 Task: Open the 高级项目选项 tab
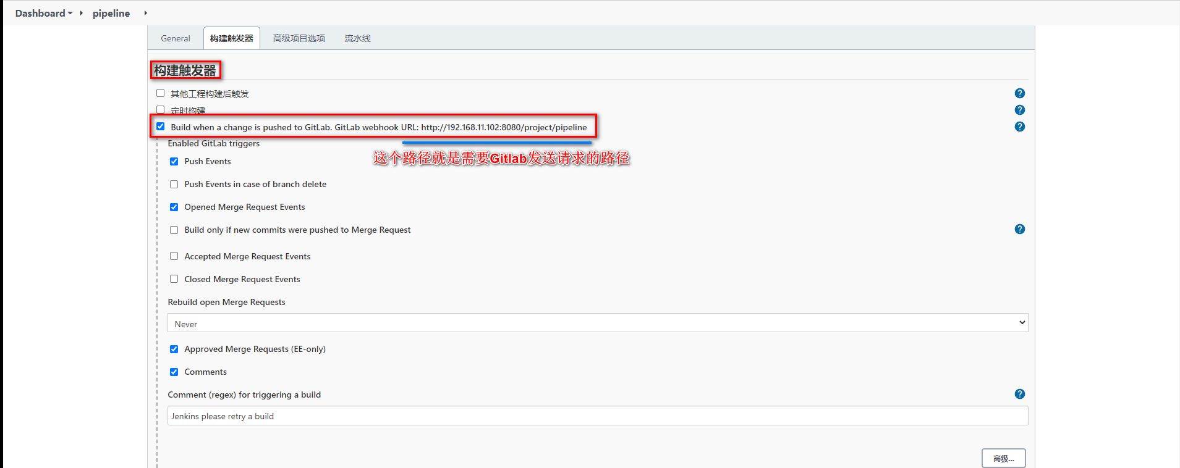299,38
